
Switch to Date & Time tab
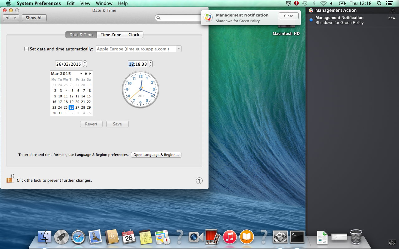coord(81,35)
